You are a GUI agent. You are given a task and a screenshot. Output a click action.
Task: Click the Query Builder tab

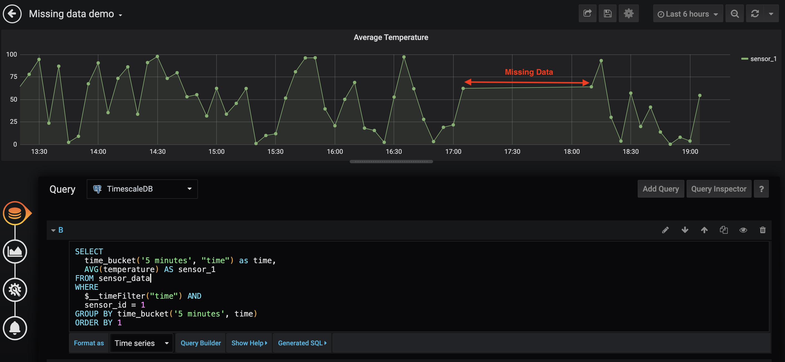click(201, 343)
